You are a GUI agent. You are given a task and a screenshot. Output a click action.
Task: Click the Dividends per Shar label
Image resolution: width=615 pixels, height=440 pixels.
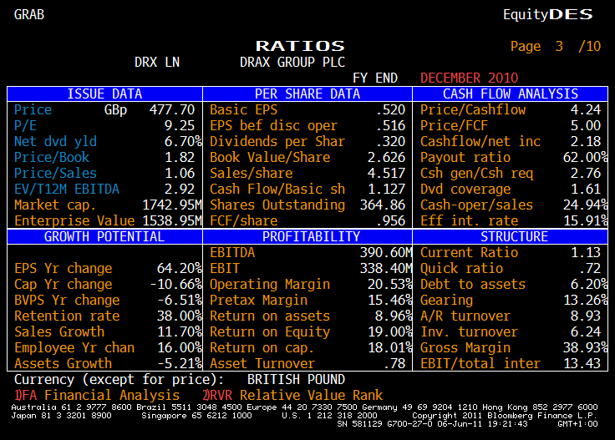click(277, 141)
